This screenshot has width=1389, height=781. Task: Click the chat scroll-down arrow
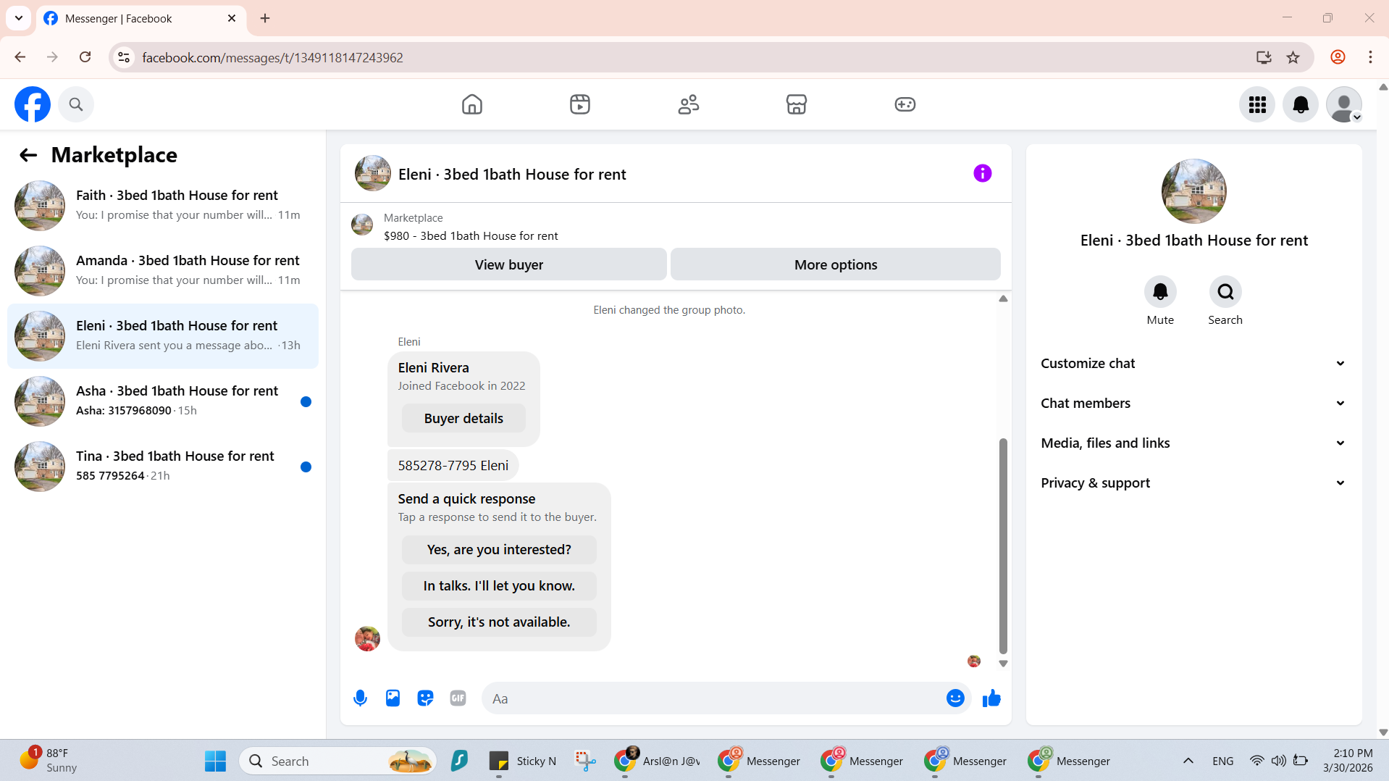(x=1003, y=664)
